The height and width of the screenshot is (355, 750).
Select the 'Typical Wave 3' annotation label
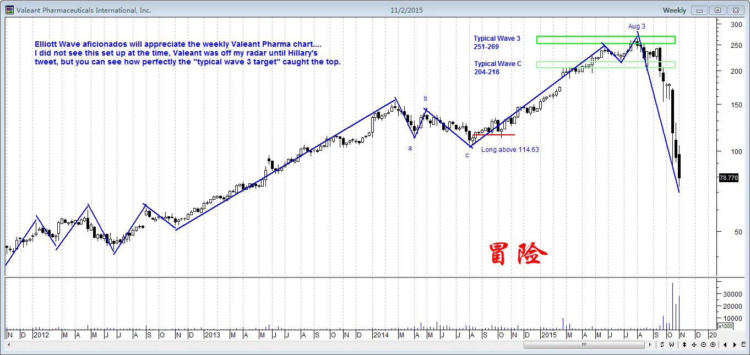coord(497,39)
